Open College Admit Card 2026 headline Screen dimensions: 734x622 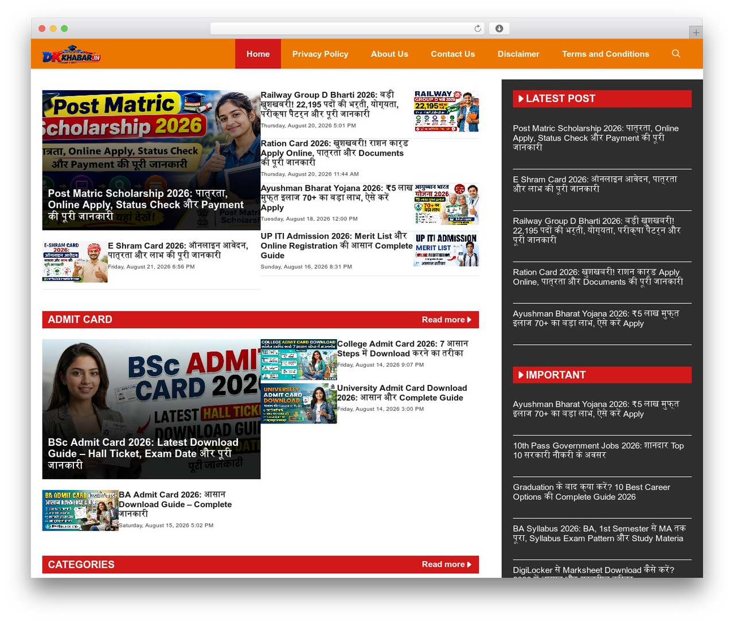point(403,348)
